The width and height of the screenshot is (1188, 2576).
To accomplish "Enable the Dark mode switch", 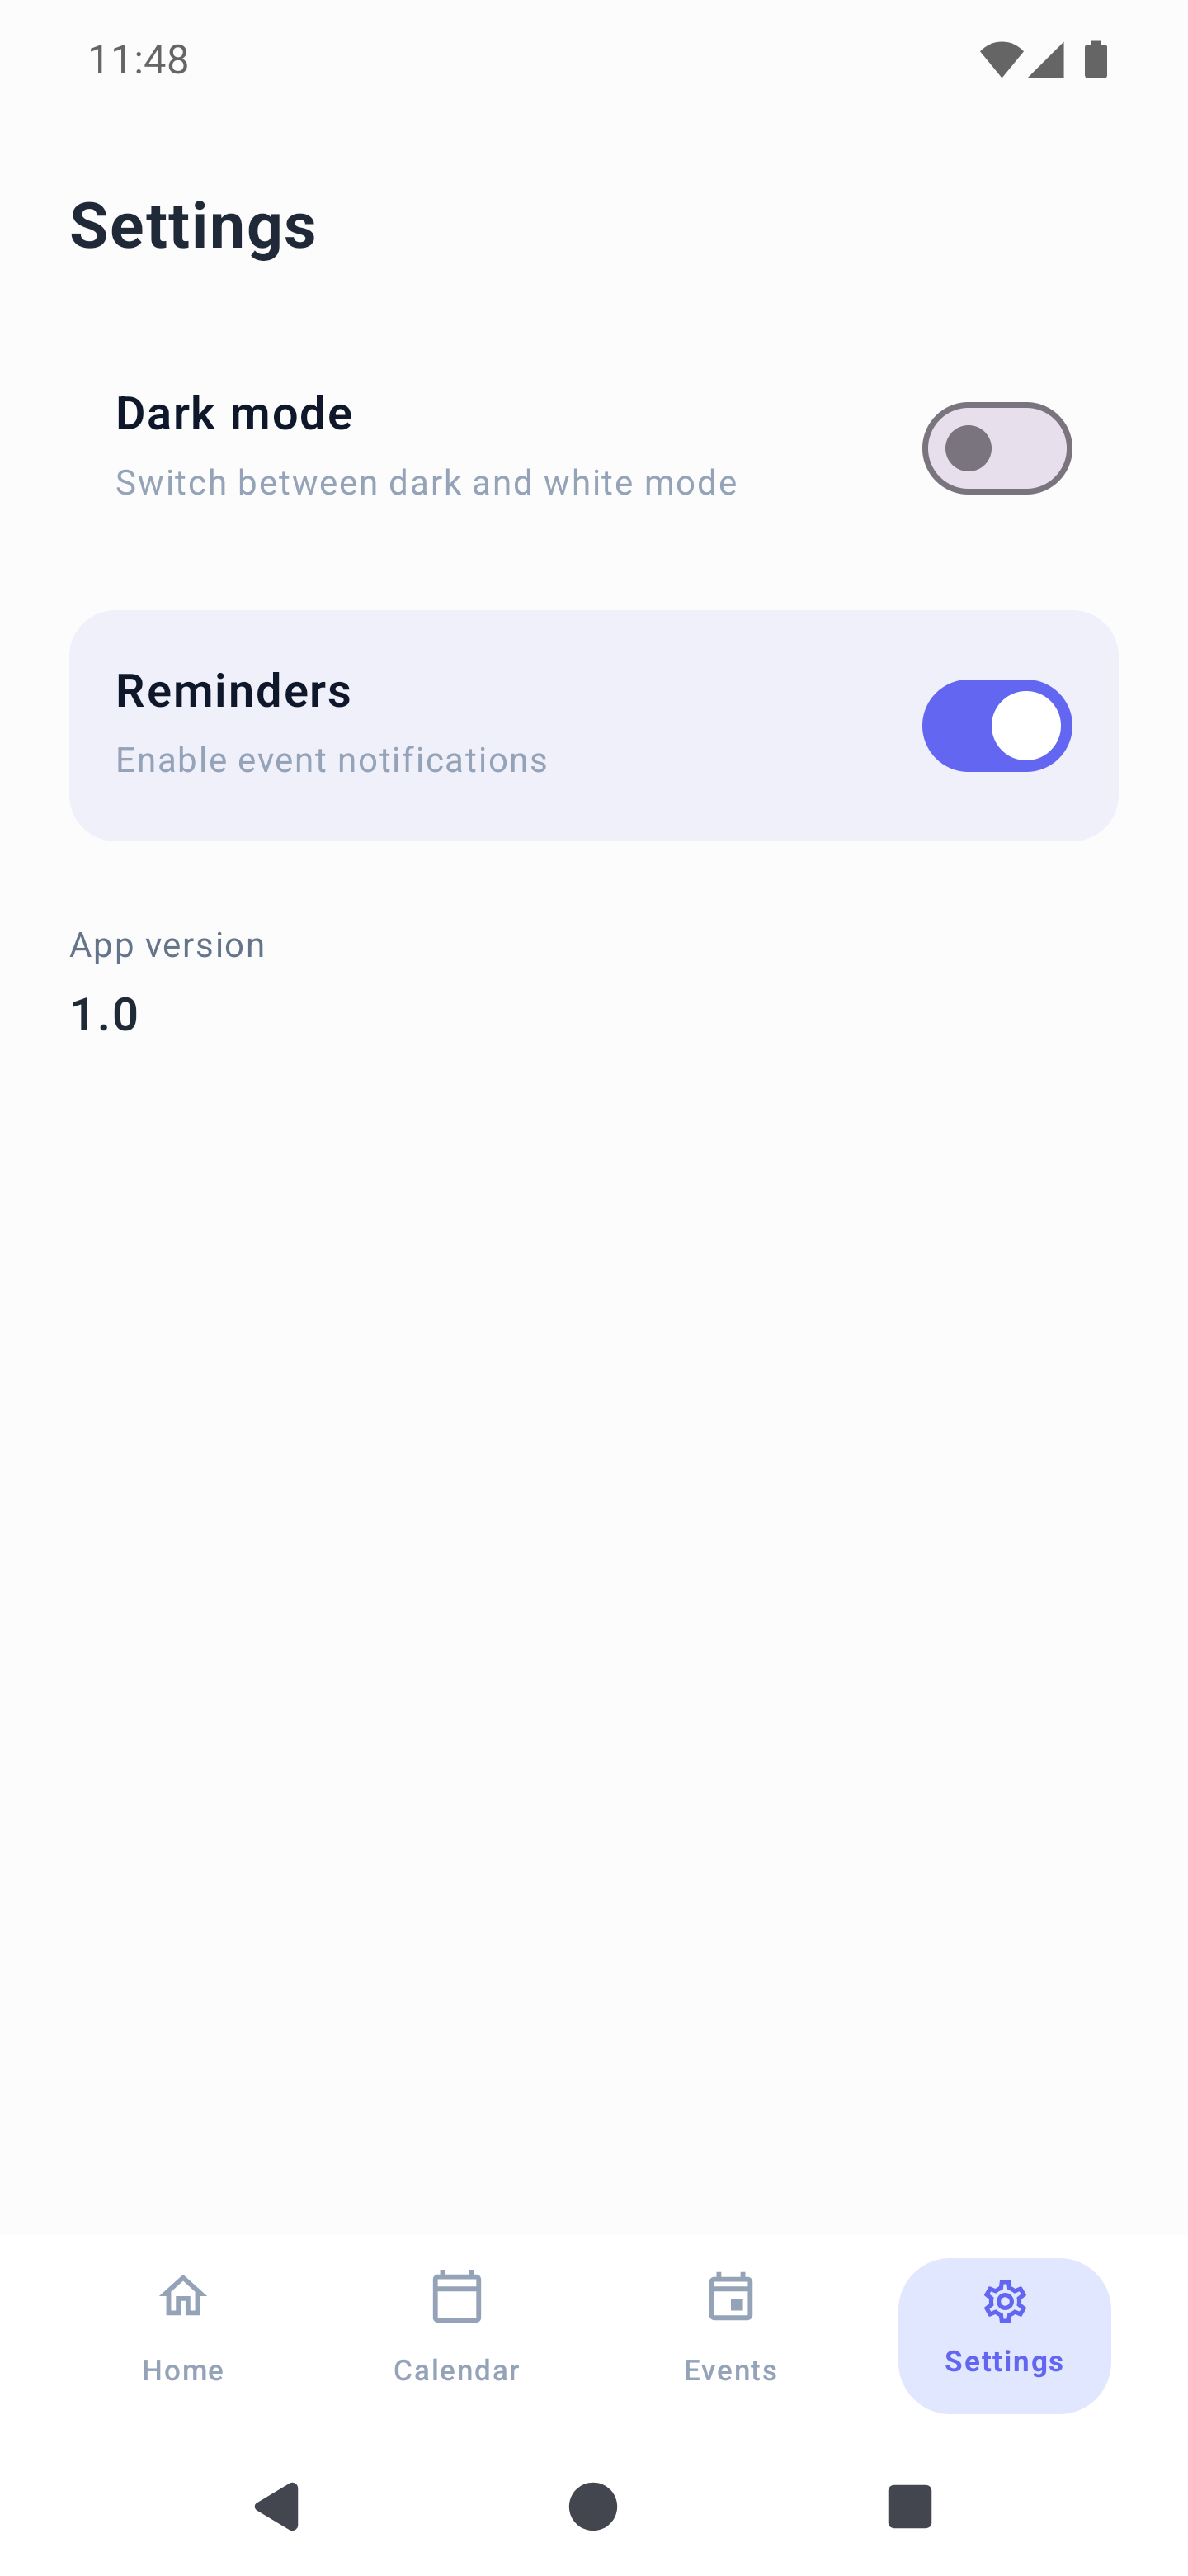I will (996, 449).
